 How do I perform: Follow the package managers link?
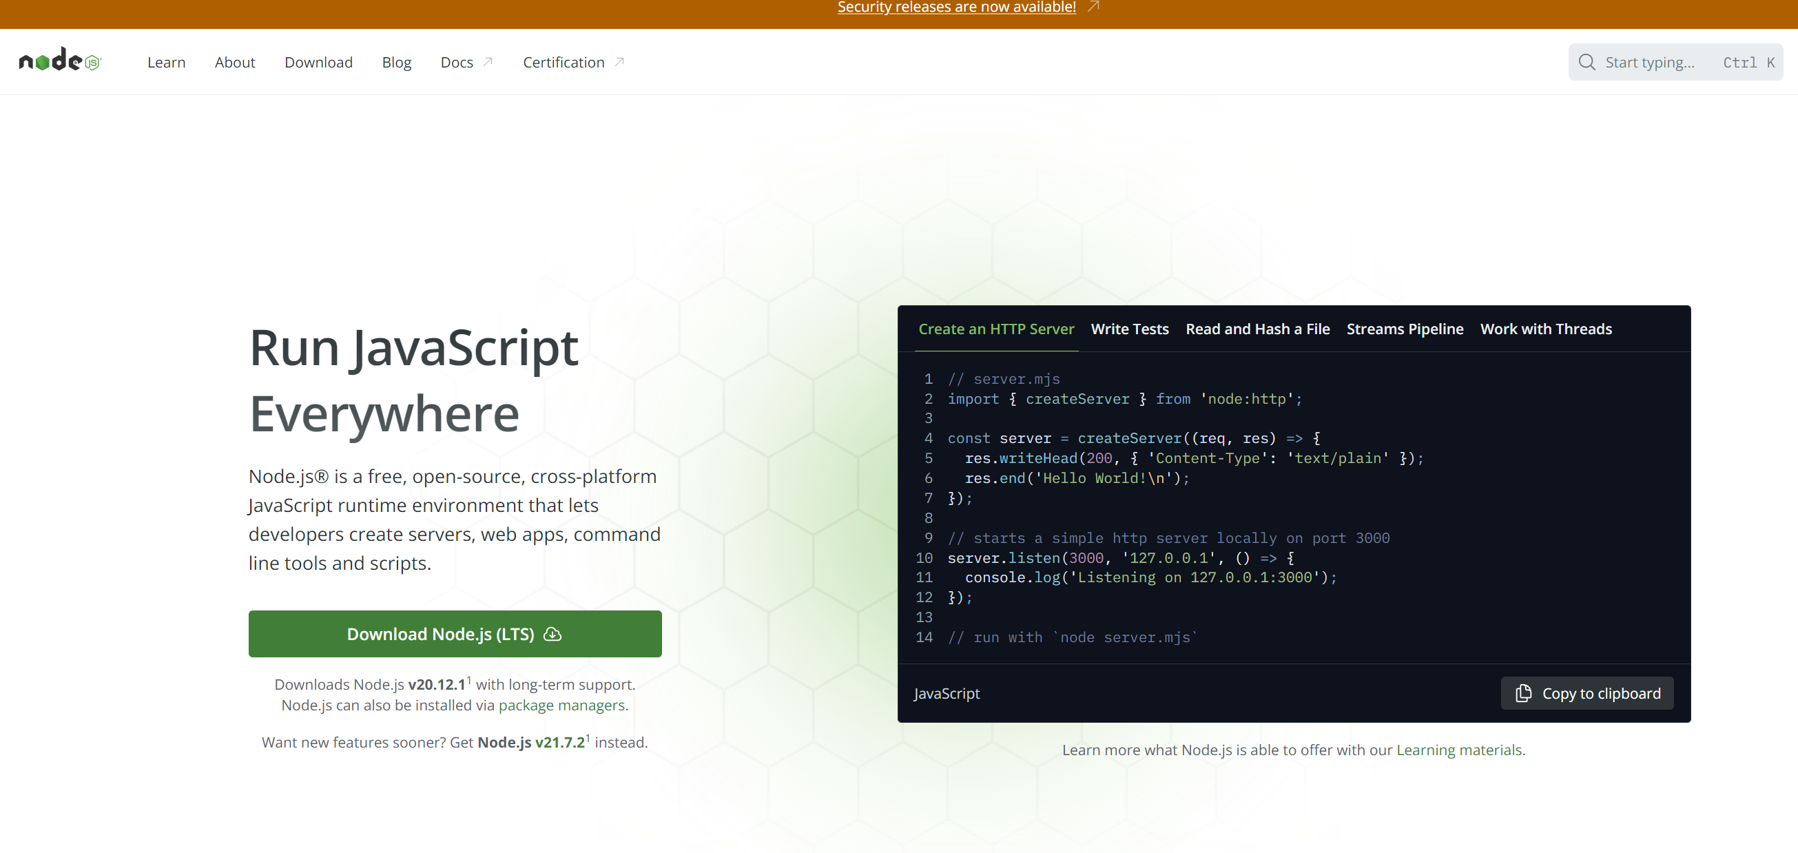(x=561, y=705)
